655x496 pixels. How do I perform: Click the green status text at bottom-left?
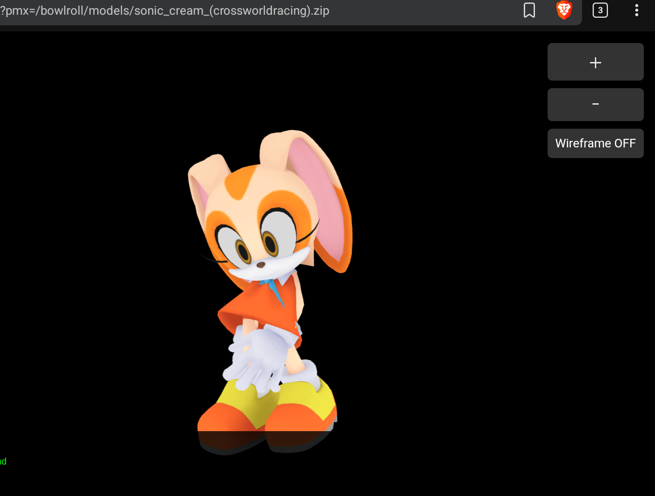tap(3, 462)
